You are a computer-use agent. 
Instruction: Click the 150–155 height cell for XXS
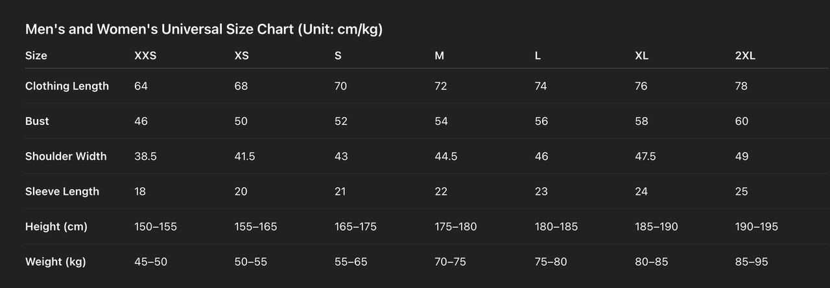(x=155, y=227)
